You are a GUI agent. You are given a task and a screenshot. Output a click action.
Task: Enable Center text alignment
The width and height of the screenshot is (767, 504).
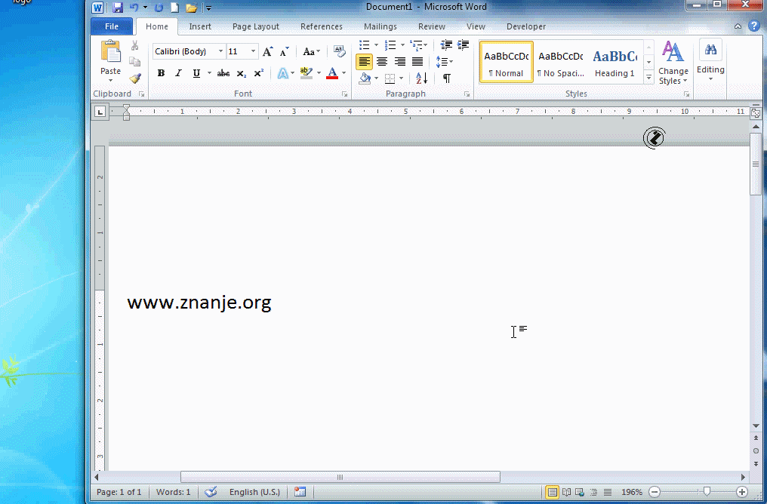pos(382,62)
